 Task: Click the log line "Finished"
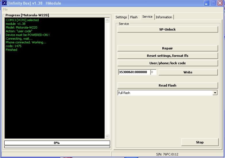tap(11, 50)
